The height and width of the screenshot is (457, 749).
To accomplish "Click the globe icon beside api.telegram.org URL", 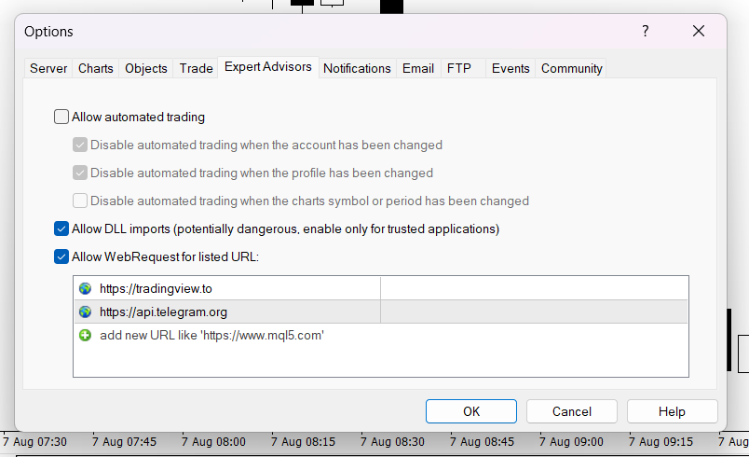I will (86, 312).
